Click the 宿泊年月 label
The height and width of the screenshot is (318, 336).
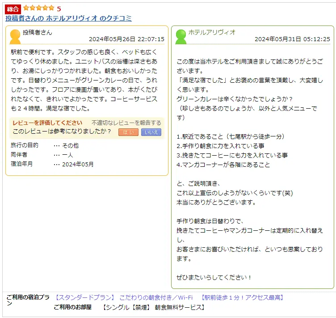tap(21, 164)
